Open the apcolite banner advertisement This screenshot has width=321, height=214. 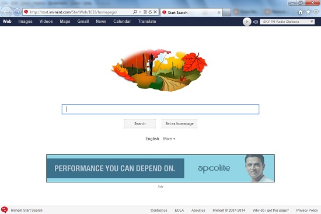tap(160, 168)
